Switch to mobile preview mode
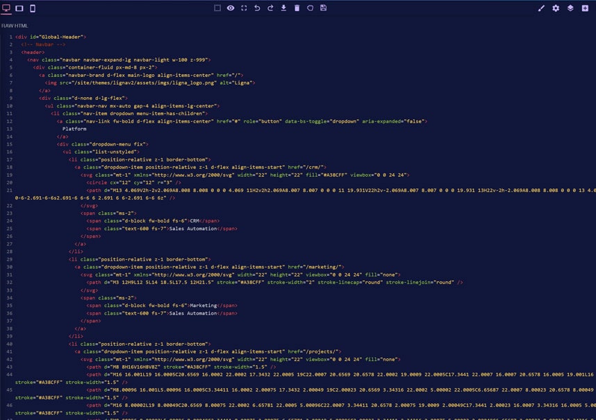596x420 pixels. (32, 8)
